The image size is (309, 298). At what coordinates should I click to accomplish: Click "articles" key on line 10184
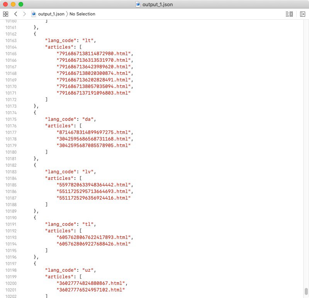[x=59, y=178]
